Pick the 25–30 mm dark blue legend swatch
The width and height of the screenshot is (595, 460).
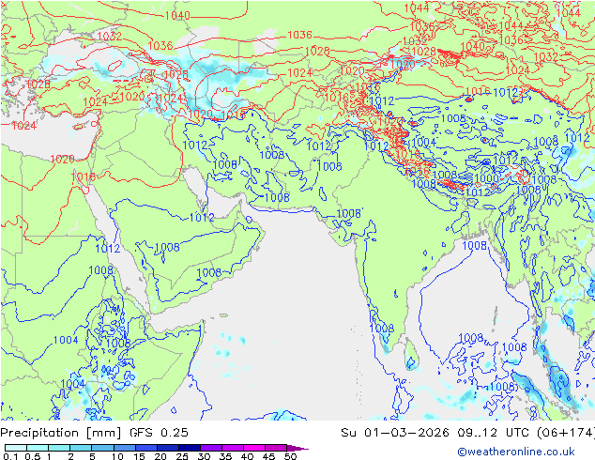pos(190,448)
